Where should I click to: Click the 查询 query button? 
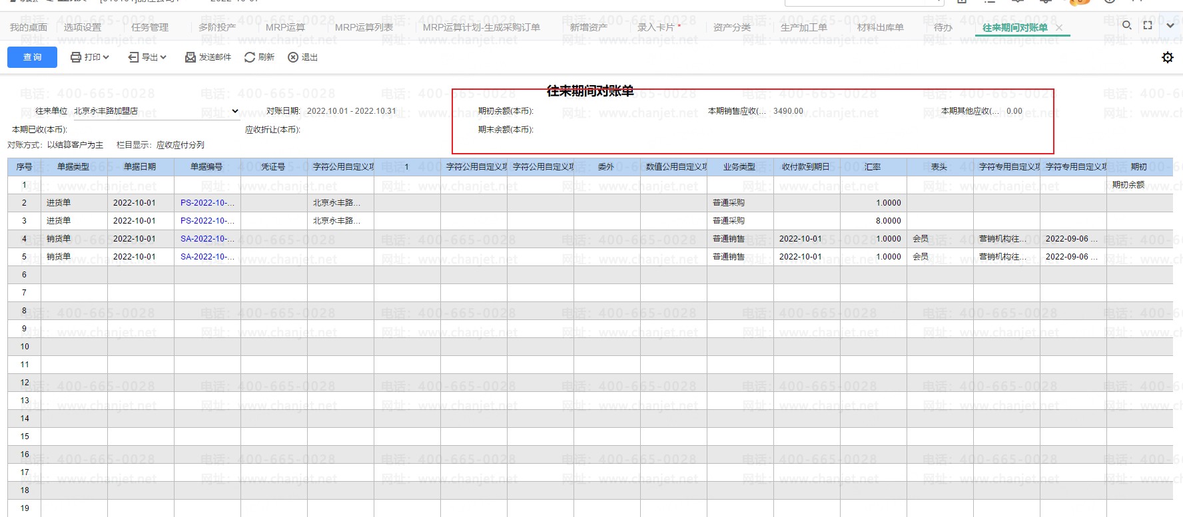pyautogui.click(x=33, y=57)
